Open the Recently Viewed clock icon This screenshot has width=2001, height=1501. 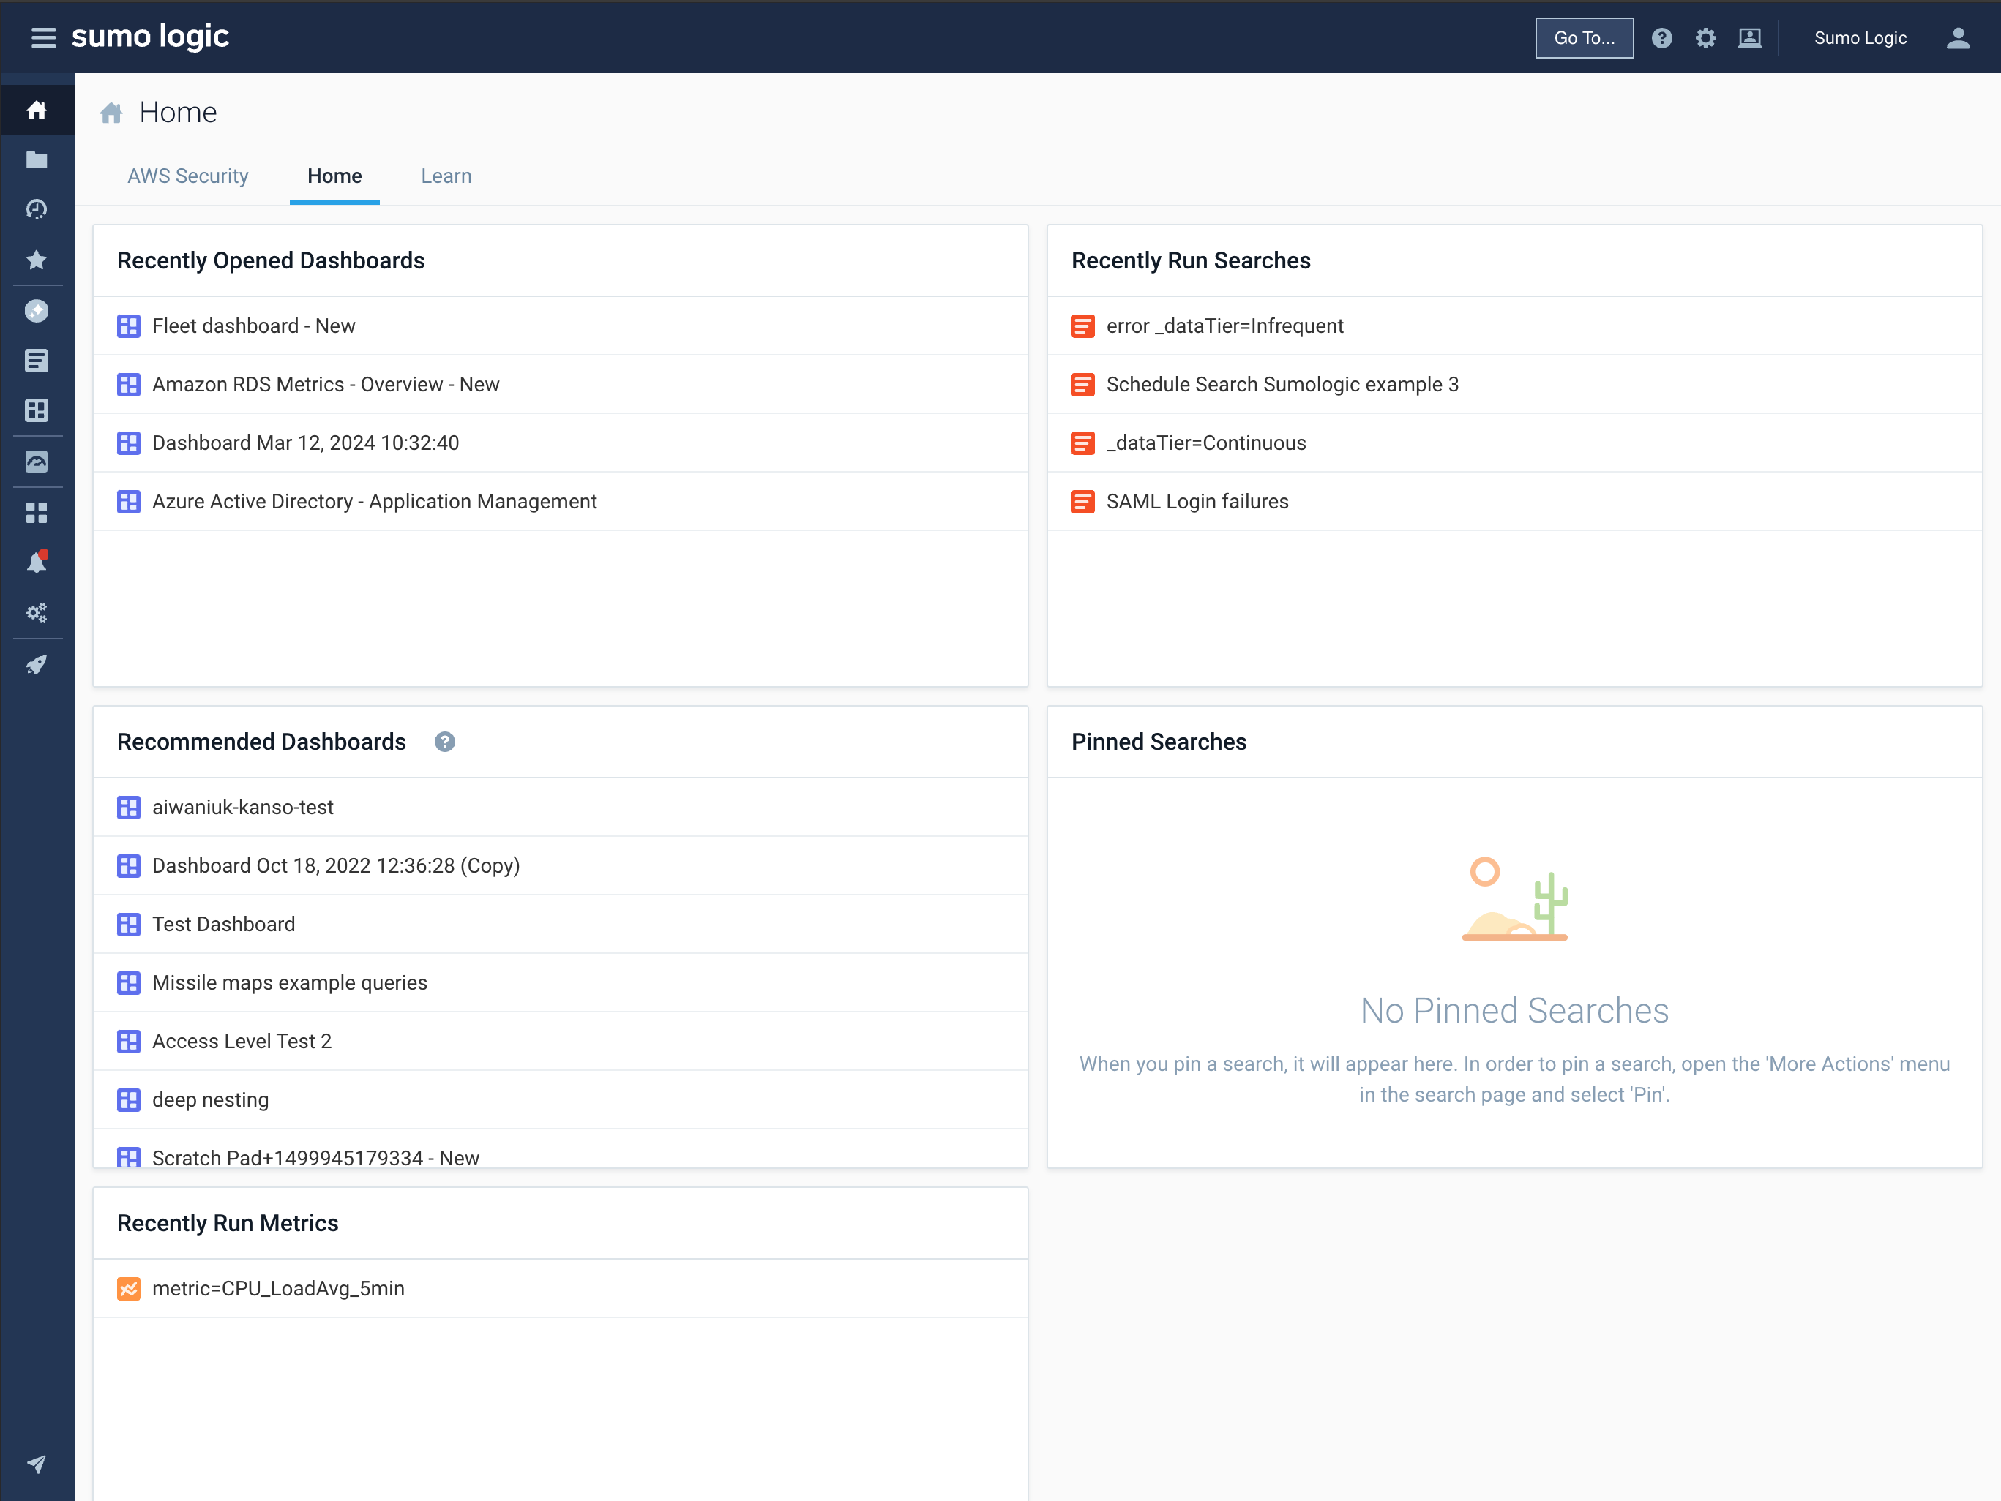[x=37, y=209]
